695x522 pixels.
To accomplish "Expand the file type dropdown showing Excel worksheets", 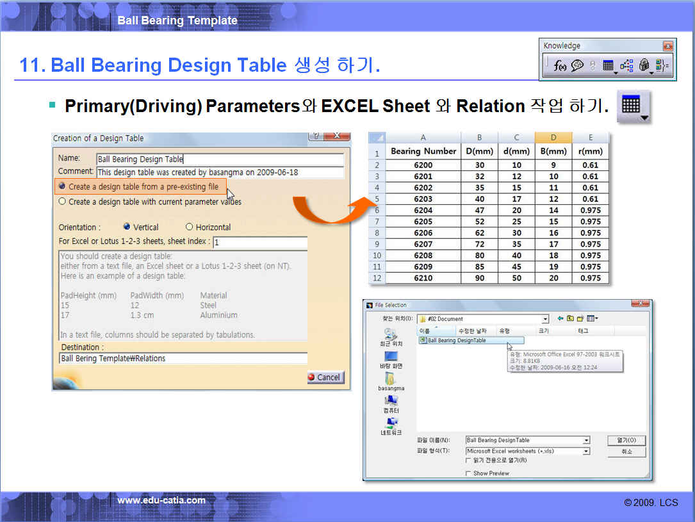I will (585, 452).
